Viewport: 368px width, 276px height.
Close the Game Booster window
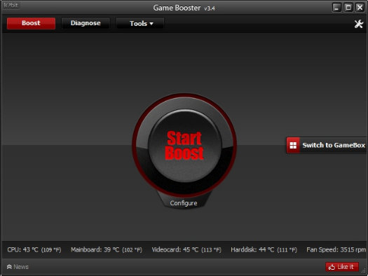(x=360, y=8)
